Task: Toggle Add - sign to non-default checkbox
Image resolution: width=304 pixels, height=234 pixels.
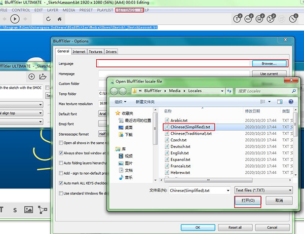Action: pyautogui.click(x=61, y=173)
